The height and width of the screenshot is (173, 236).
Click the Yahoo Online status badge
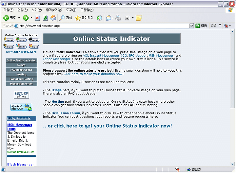pyautogui.click(x=34, y=46)
